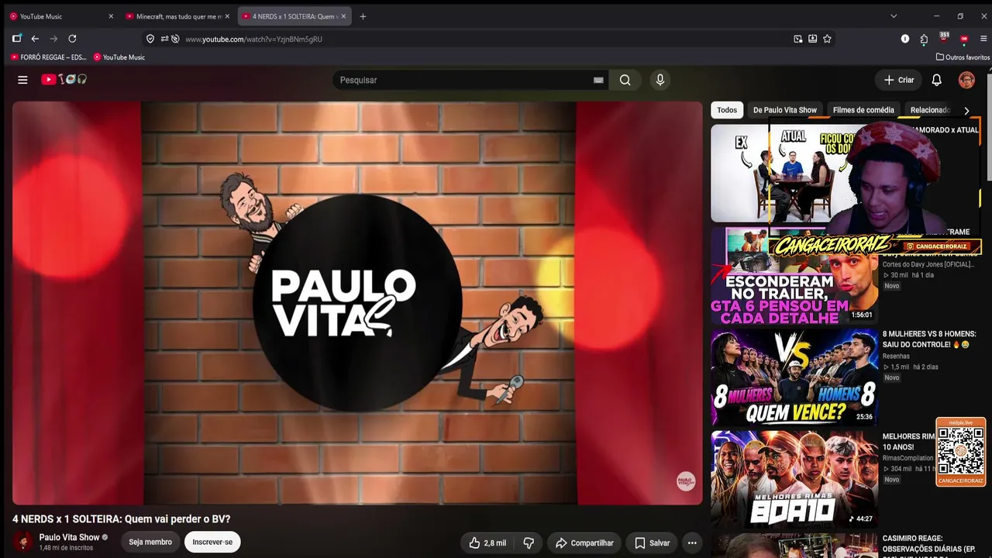
Task: Go to YouTube home via the logo
Action: click(x=64, y=79)
